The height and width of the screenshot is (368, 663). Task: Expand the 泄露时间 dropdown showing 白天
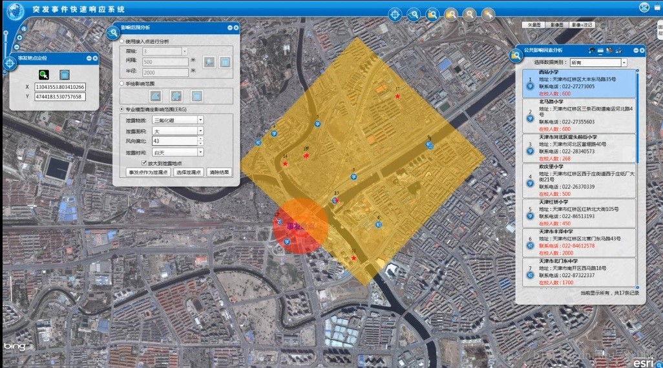200,152
